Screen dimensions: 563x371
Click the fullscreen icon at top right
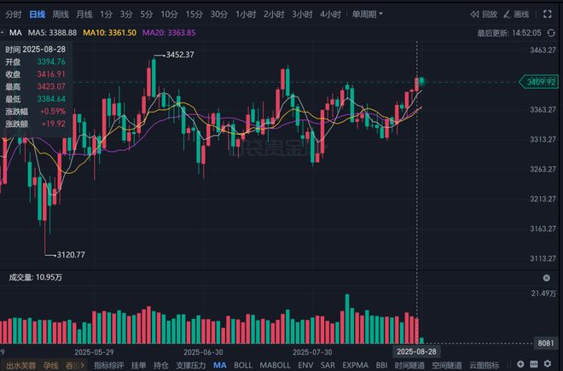(x=548, y=14)
